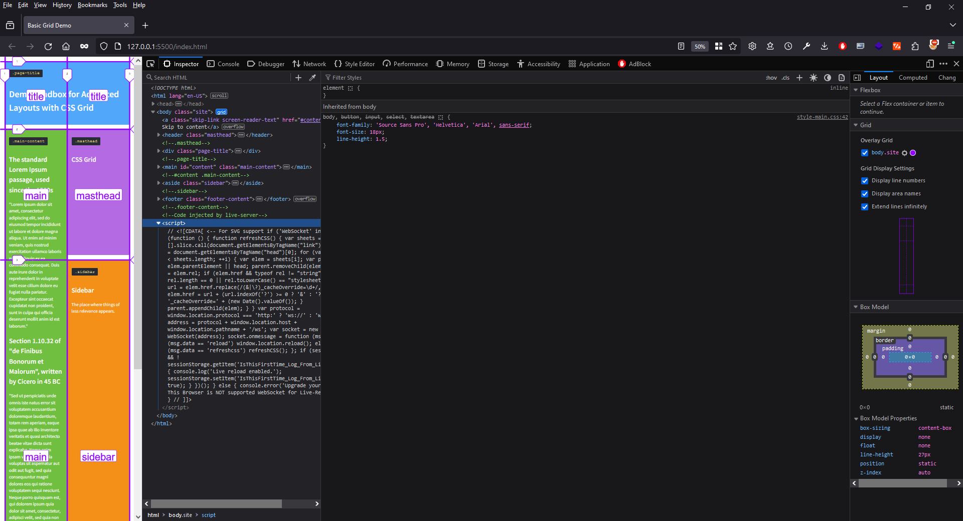Screen dimensions: 963x521
Task: Open the downloads panel
Action: click(x=825, y=46)
